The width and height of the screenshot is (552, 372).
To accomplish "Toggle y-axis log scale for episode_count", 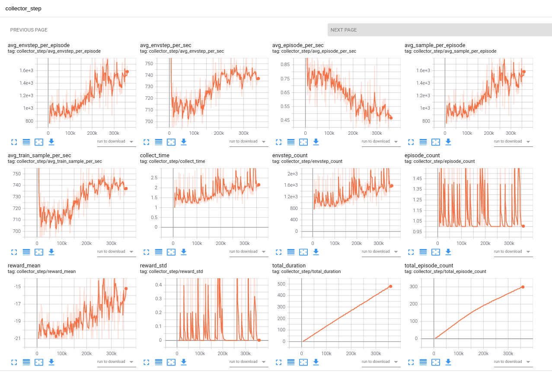I will pyautogui.click(x=423, y=252).
